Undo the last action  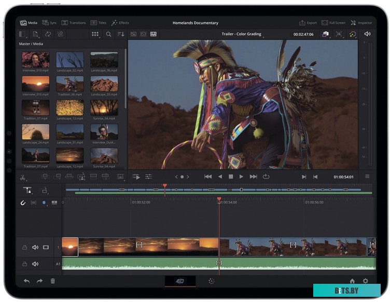pyautogui.click(x=26, y=281)
